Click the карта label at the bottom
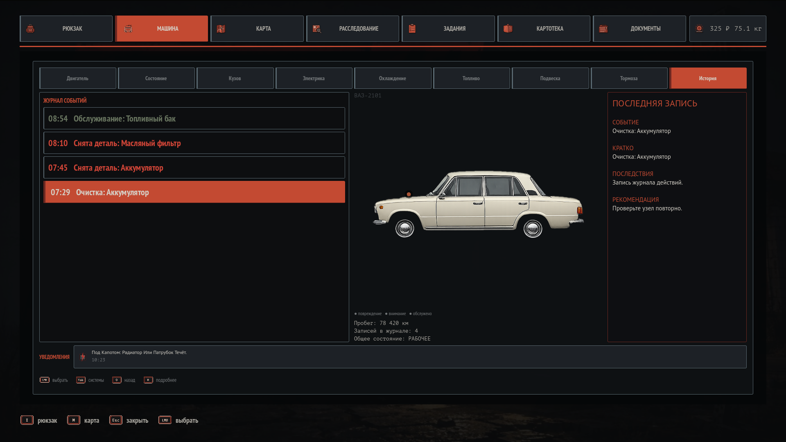The image size is (786, 442). tap(92, 421)
